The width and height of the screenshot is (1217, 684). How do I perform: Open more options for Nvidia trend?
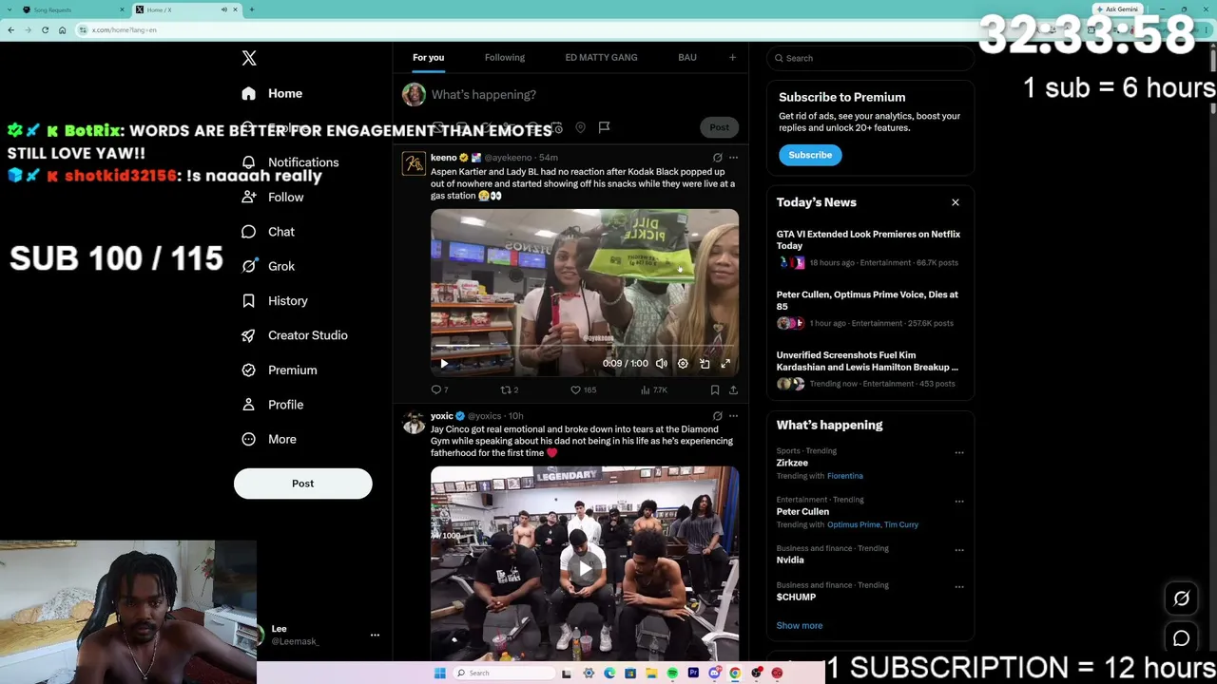pos(958,550)
